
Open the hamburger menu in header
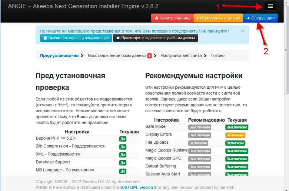click(270, 6)
